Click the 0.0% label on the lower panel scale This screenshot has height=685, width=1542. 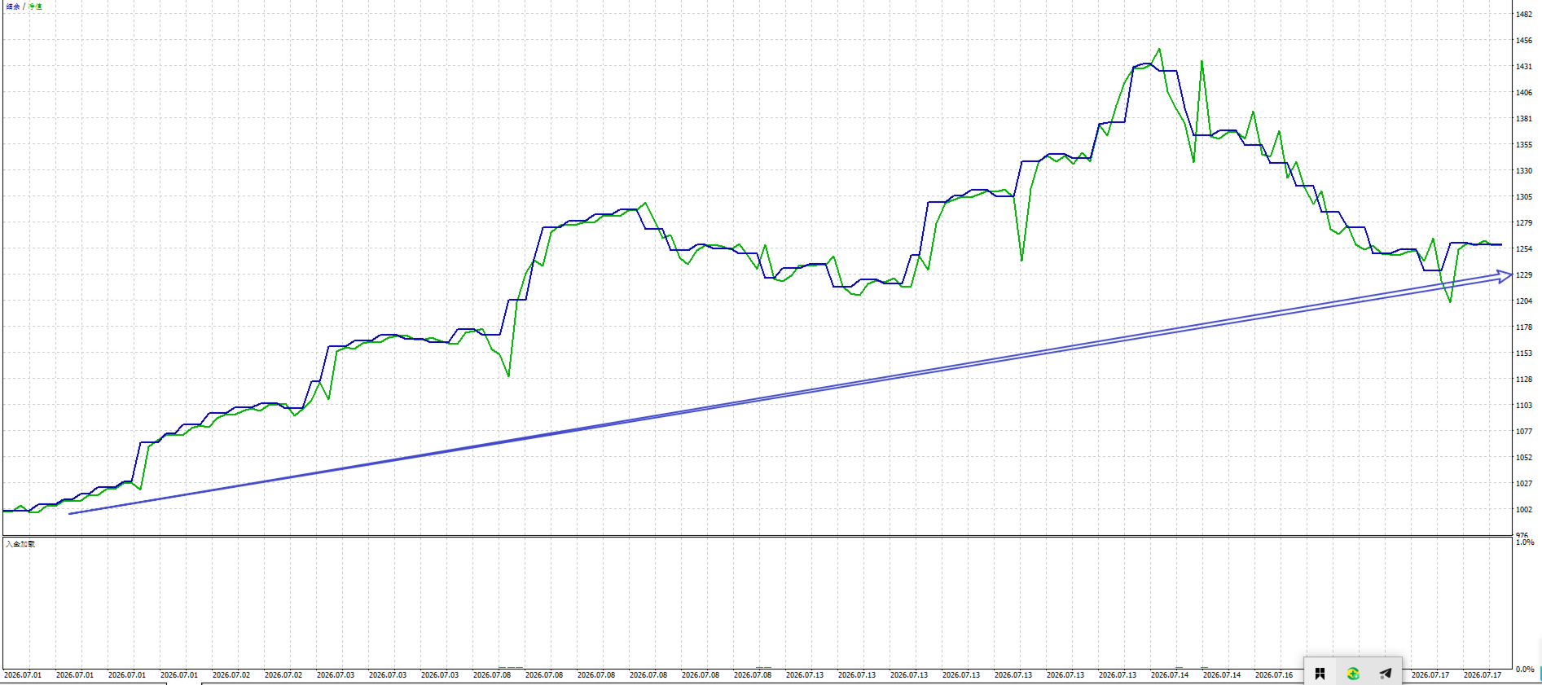pos(1525,670)
